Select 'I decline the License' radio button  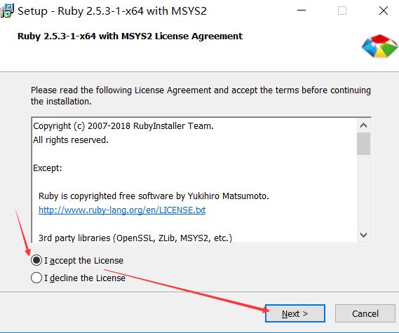36,278
